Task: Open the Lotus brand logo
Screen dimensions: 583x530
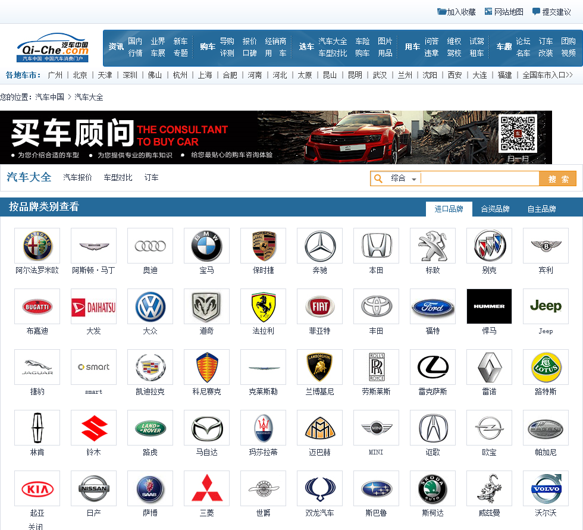Action: (x=546, y=367)
